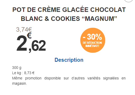Click the word "signalées" in the description
This screenshot has width=135, height=95.
click(111, 78)
